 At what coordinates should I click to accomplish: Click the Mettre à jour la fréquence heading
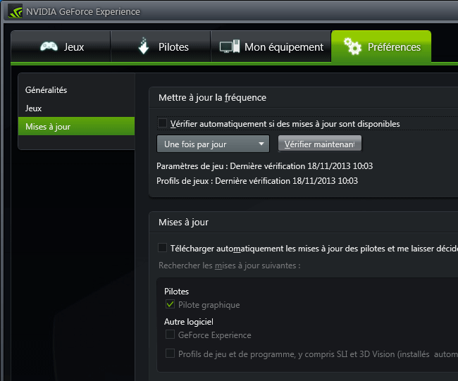click(212, 97)
